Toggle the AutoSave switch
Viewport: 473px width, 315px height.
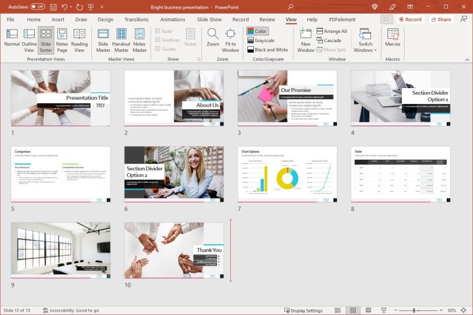tap(37, 7)
